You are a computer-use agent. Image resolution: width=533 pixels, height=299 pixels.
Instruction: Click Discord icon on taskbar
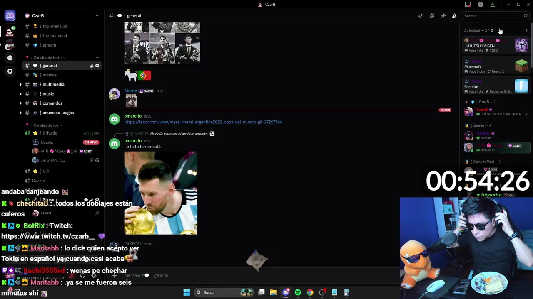tap(286, 292)
